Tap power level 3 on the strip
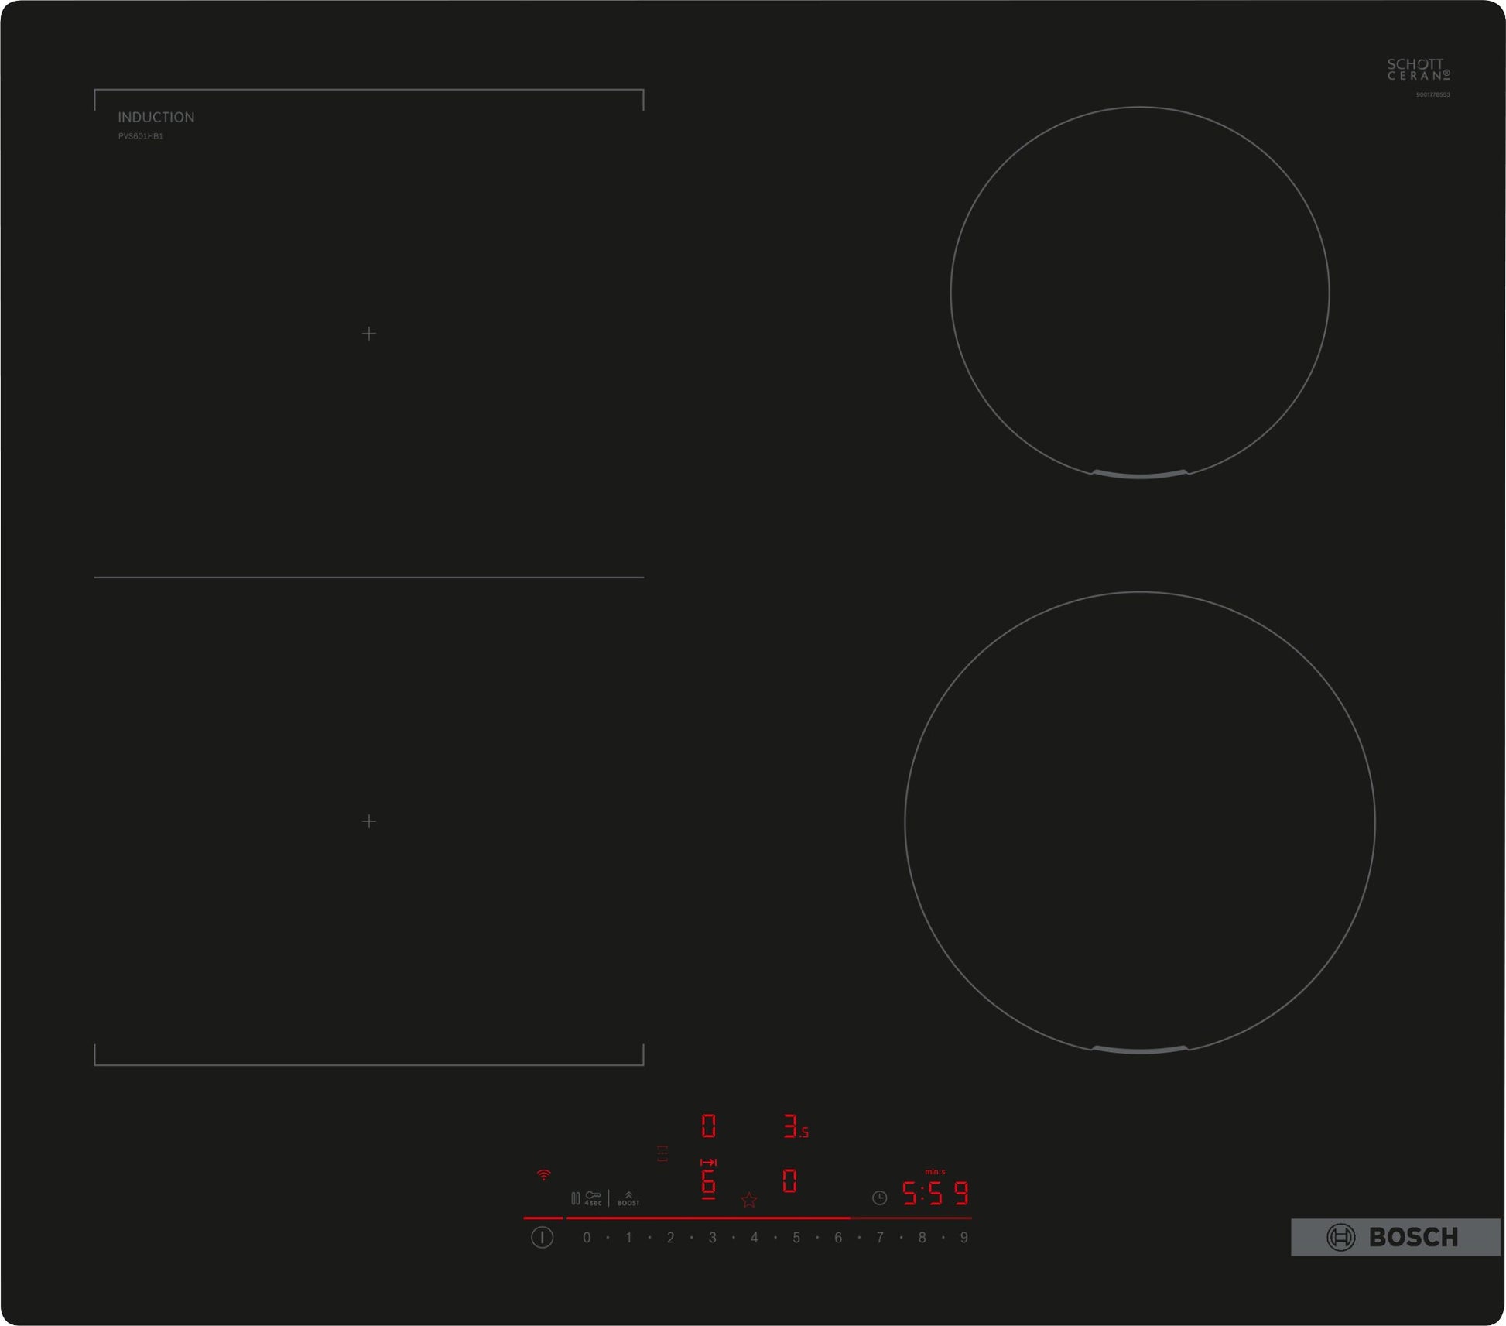Screen dimensions: 1506x1326 point(712,1238)
